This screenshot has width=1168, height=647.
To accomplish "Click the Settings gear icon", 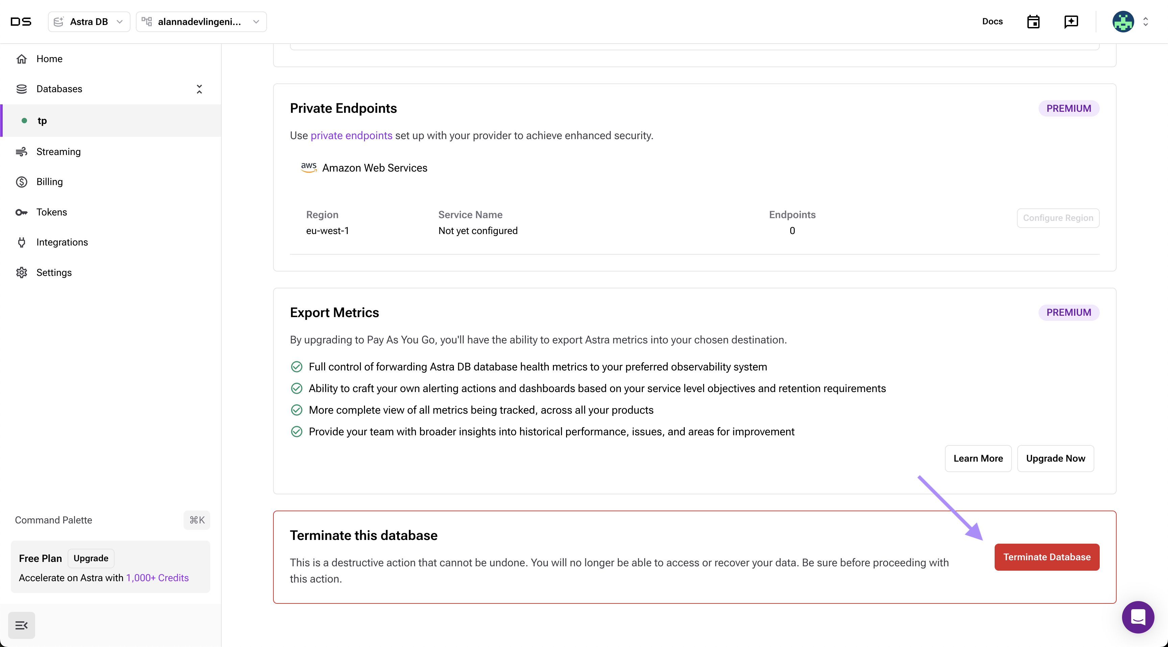I will click(21, 272).
